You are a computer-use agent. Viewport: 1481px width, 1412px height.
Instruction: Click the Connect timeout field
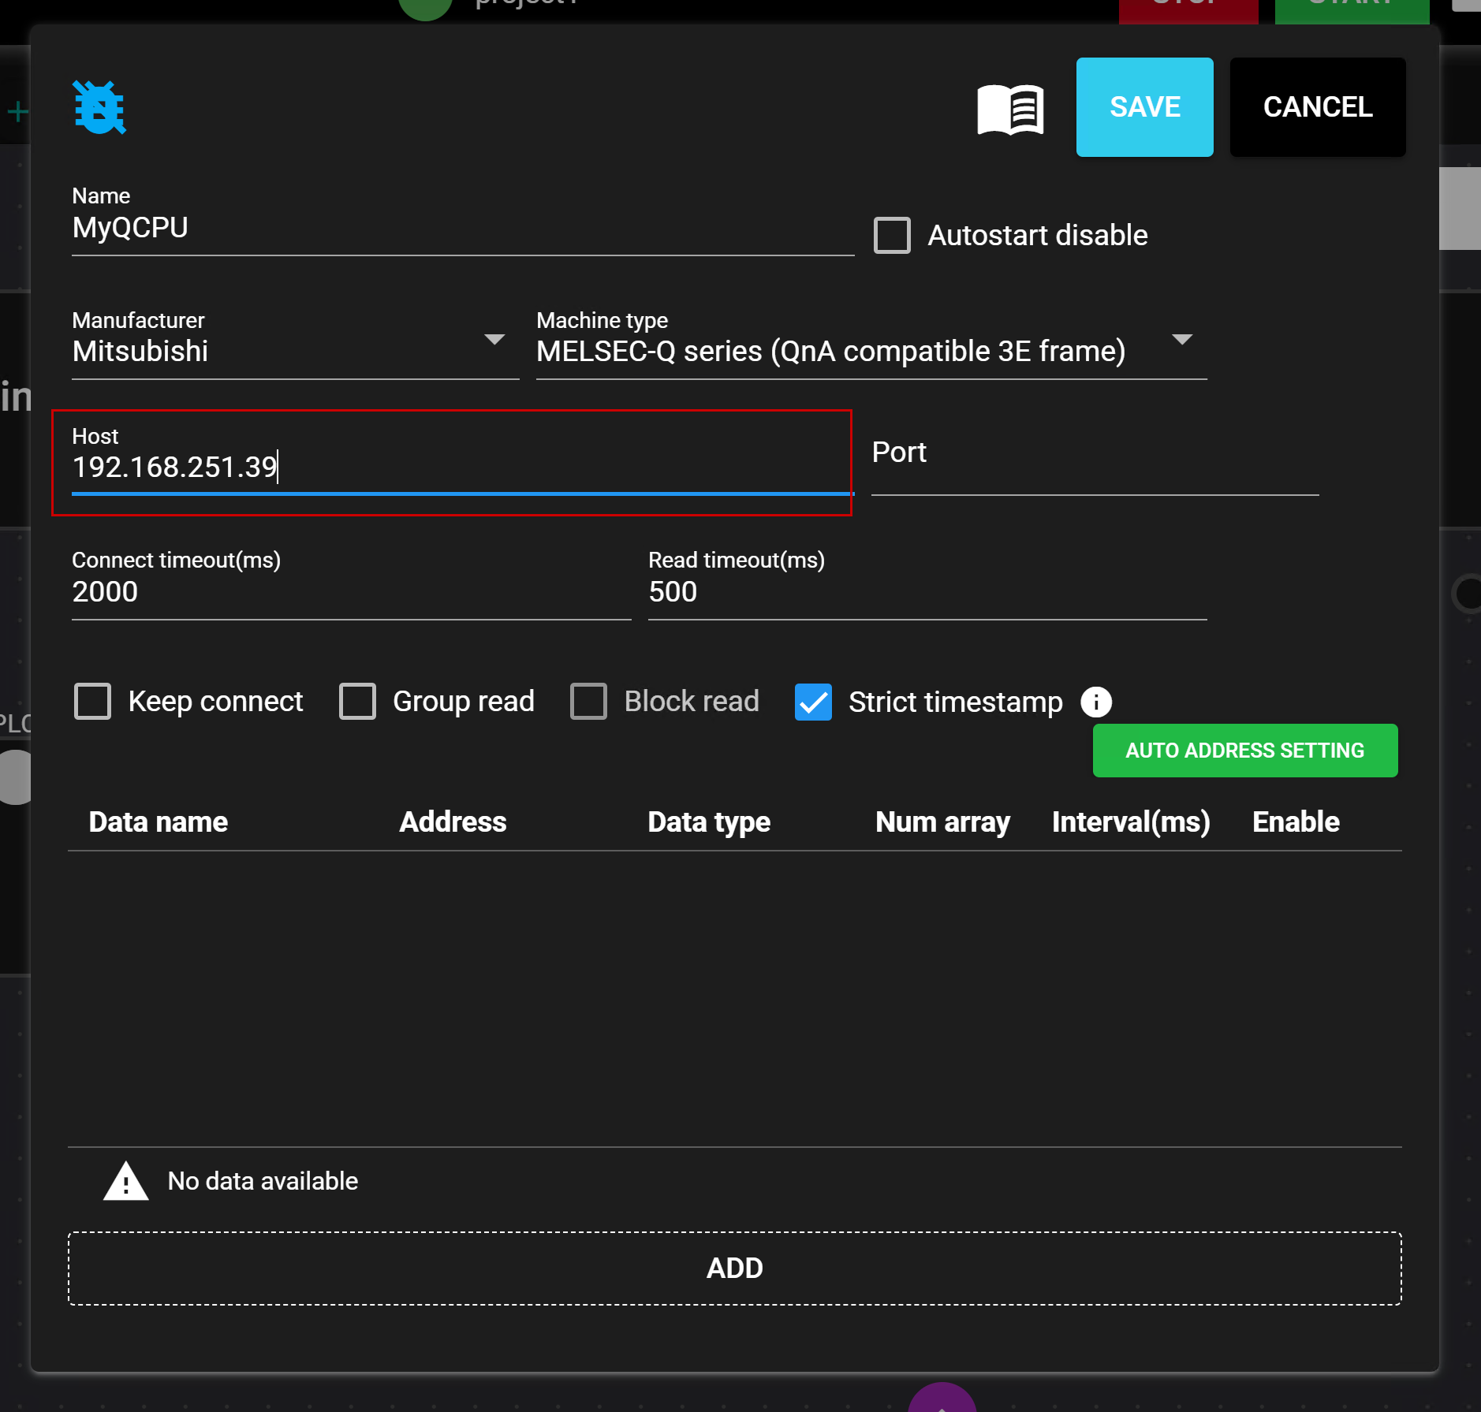click(x=351, y=591)
